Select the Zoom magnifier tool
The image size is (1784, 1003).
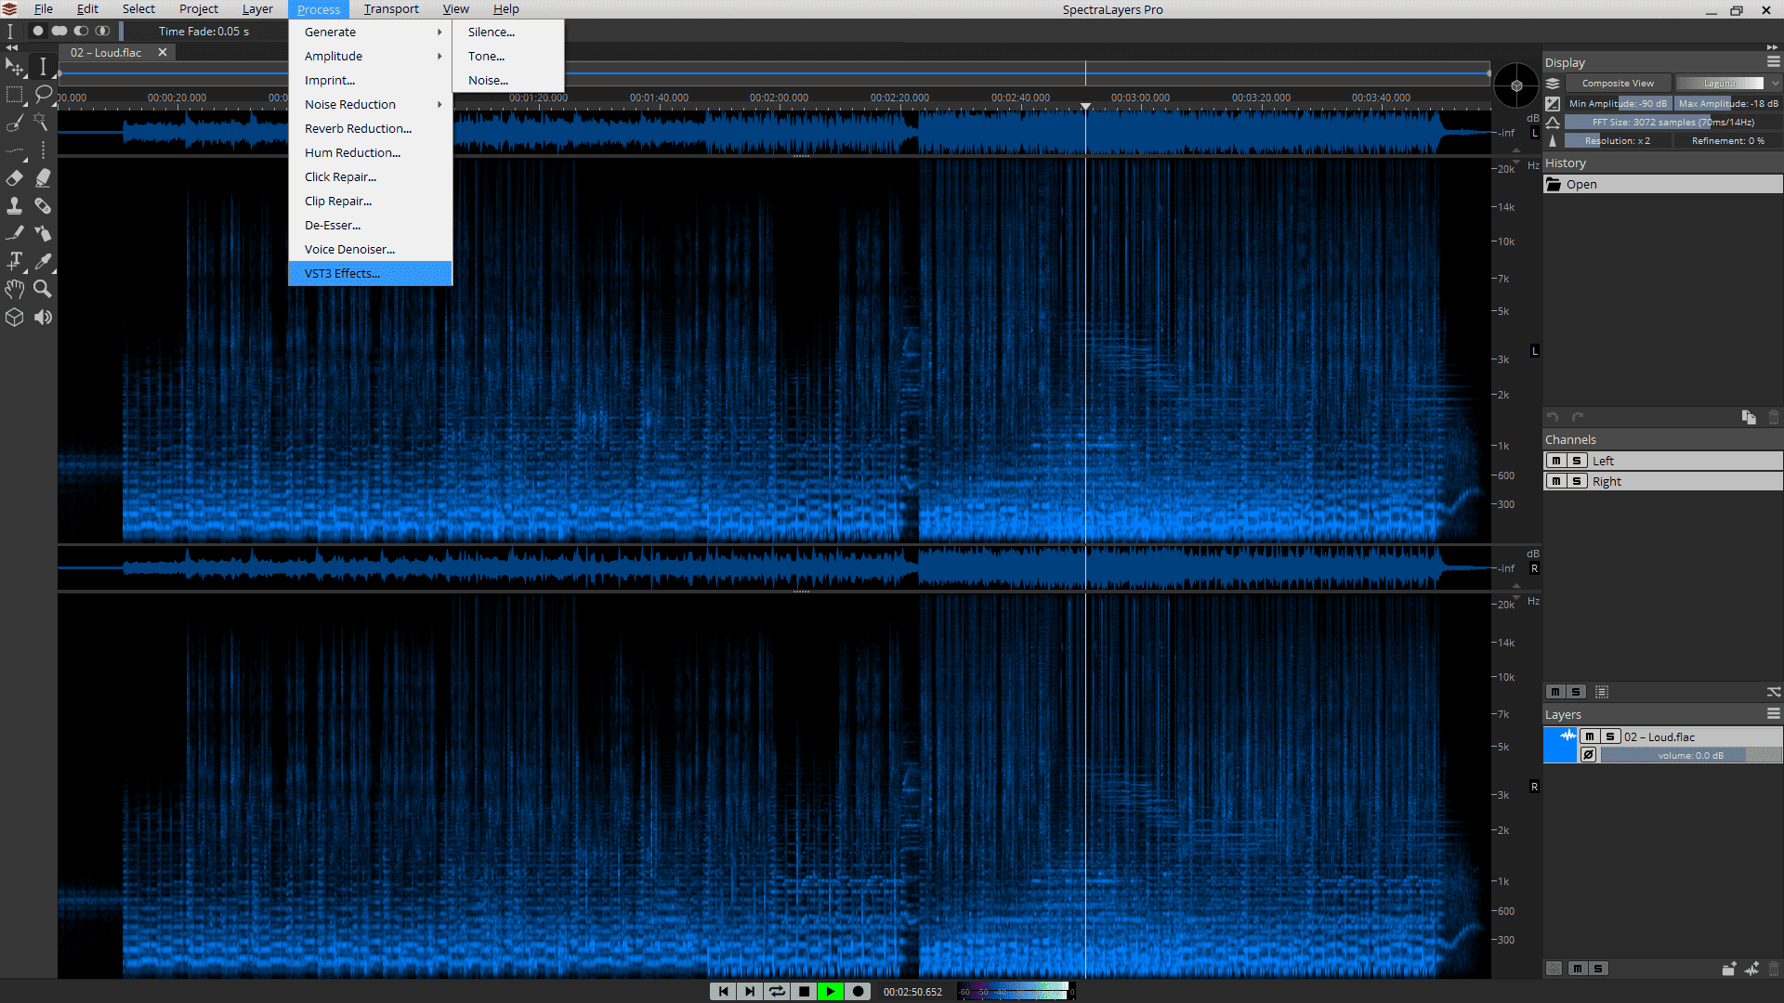[43, 290]
